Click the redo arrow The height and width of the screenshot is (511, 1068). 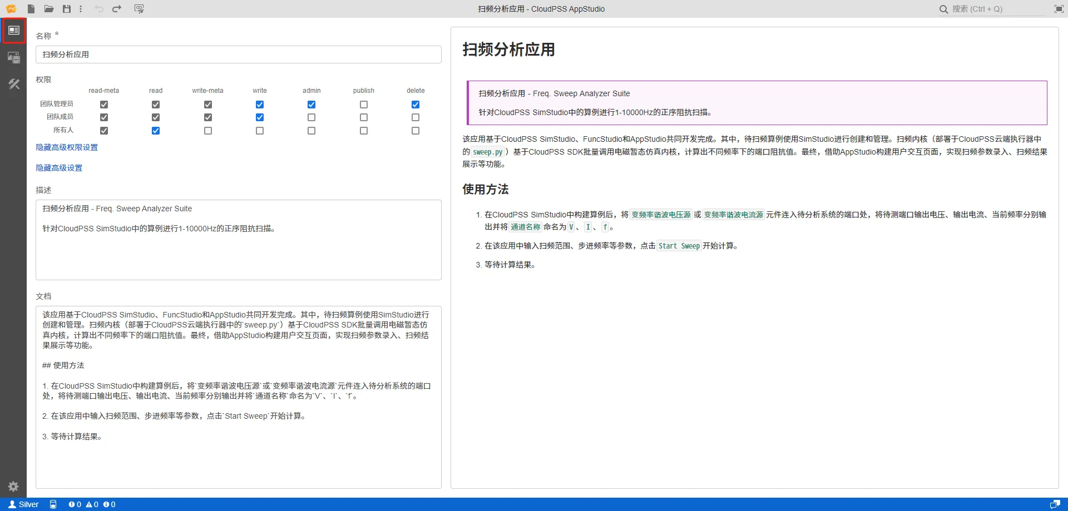[x=117, y=9]
